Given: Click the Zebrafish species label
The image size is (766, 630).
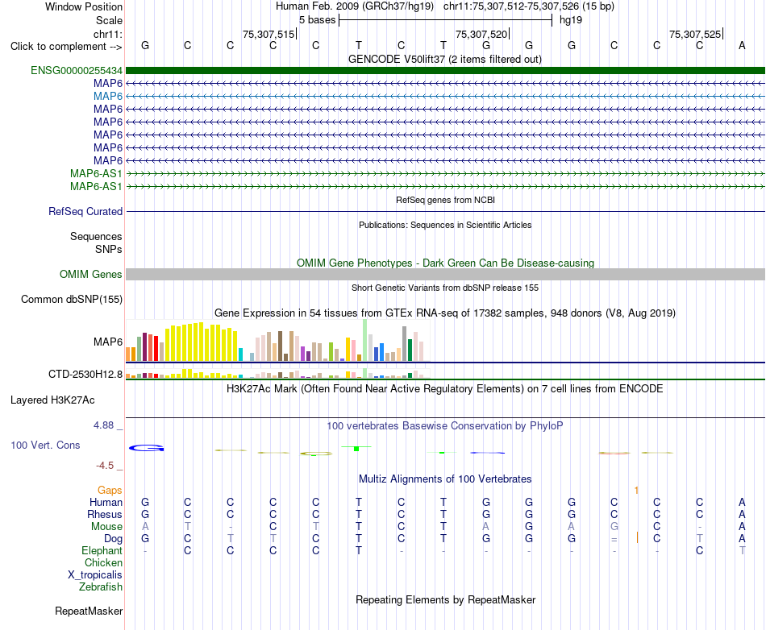Looking at the screenshot, I should coord(101,586).
